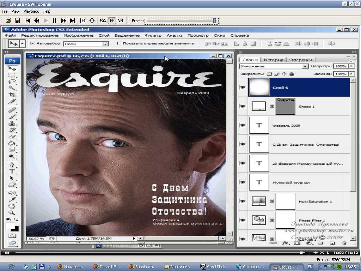Click the Frame slider handle
This screenshot has width=361, height=271.
click(x=215, y=21)
